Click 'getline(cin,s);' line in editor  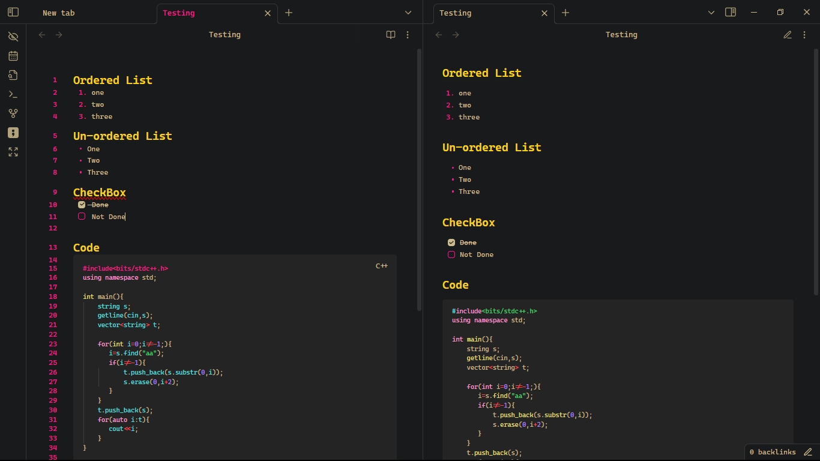(125, 315)
